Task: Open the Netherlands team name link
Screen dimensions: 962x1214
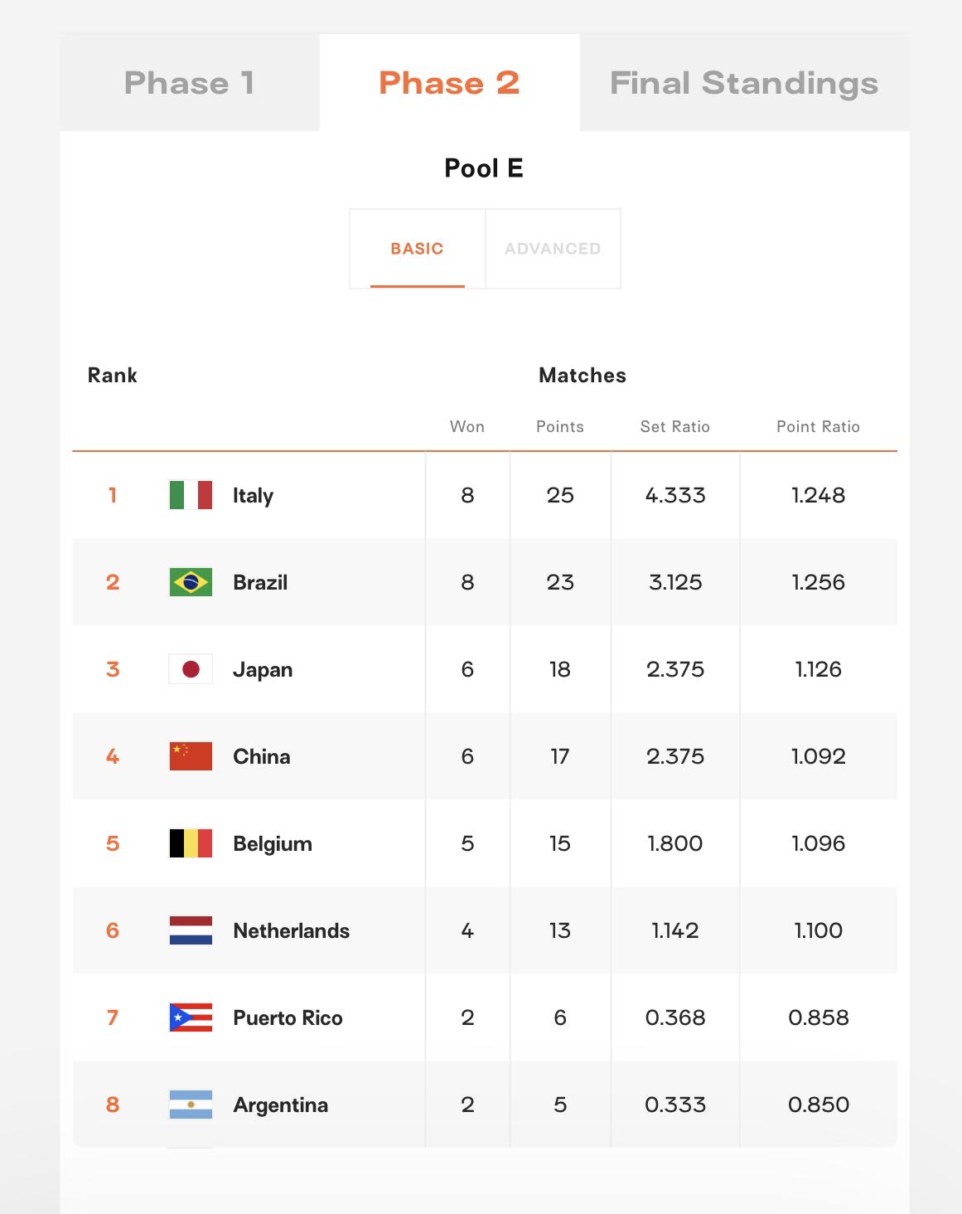Action: pos(292,930)
